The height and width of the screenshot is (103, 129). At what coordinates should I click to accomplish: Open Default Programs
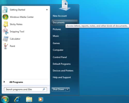click(62, 64)
